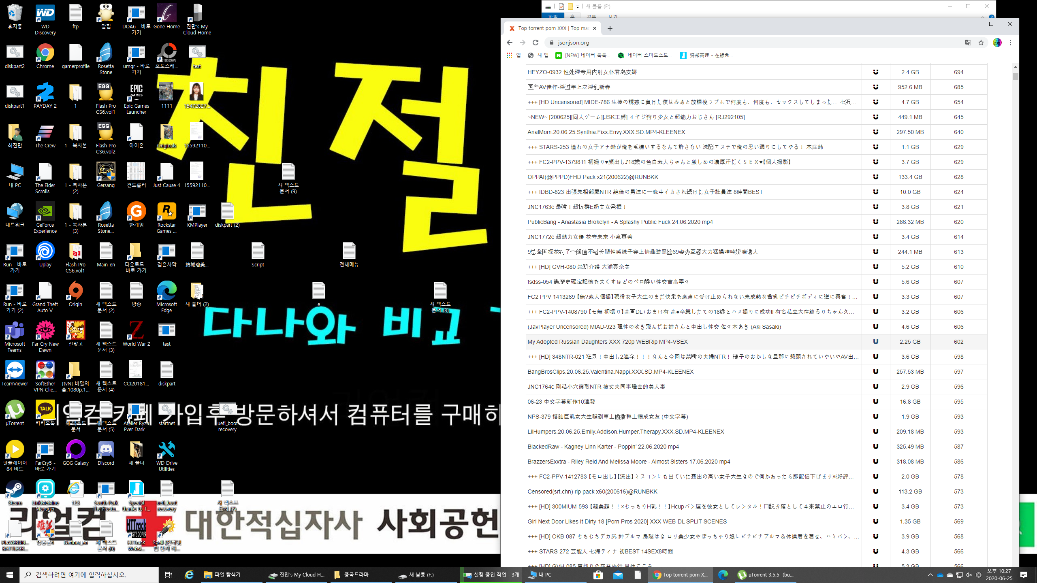1037x583 pixels.
Task: Click the taskbar search box
Action: [89, 574]
